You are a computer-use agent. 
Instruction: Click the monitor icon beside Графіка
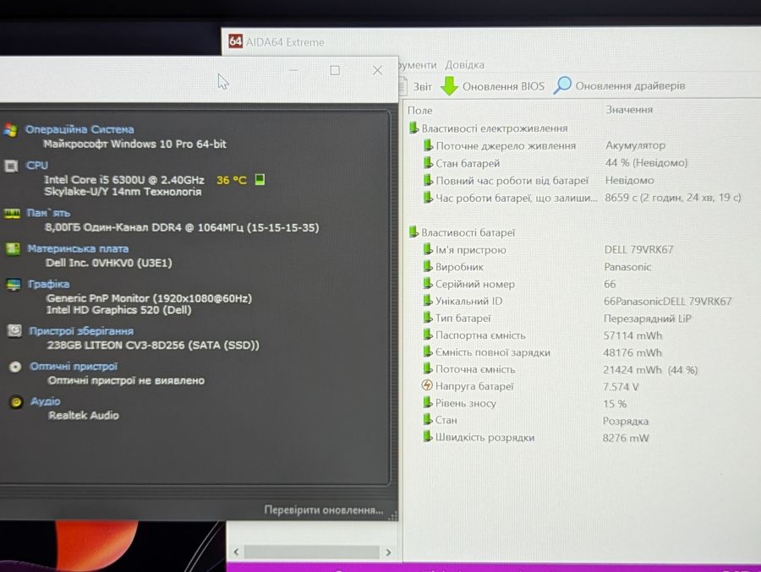[14, 284]
